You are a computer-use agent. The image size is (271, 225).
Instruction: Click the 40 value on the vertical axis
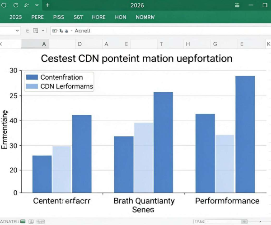point(14,121)
